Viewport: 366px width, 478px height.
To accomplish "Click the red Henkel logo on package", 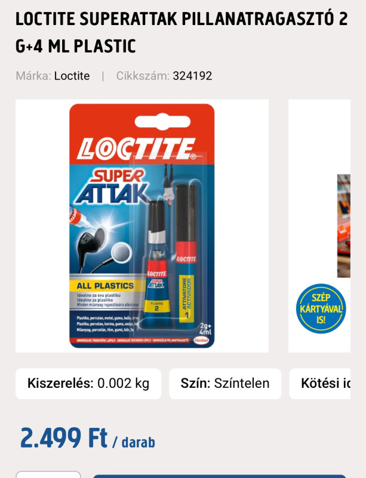I will point(201,340).
